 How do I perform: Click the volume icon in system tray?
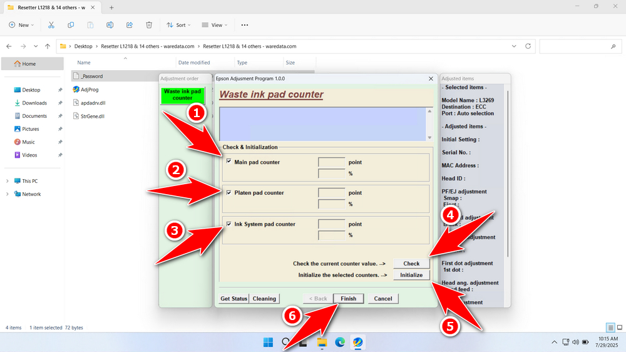click(x=575, y=342)
